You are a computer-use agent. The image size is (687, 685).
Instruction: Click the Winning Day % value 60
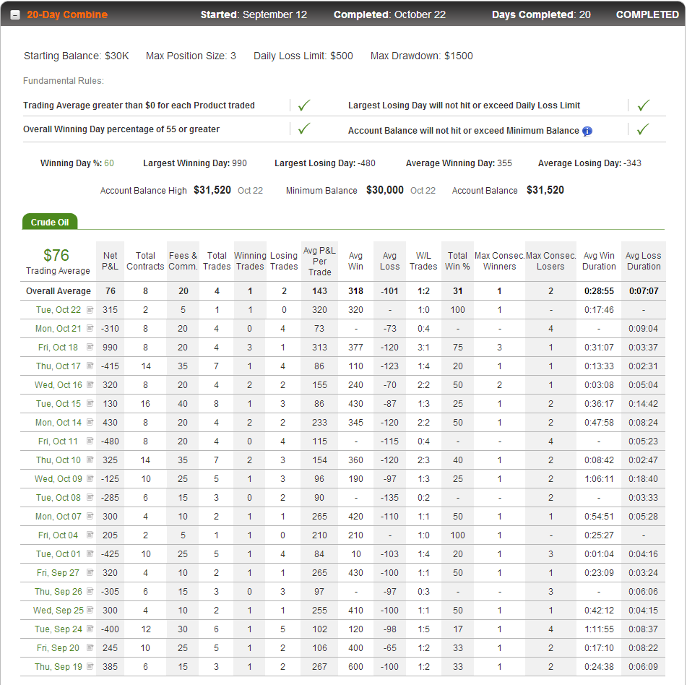109,163
